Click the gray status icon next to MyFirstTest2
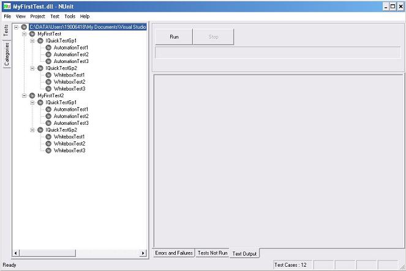406x271 pixels. (32, 95)
